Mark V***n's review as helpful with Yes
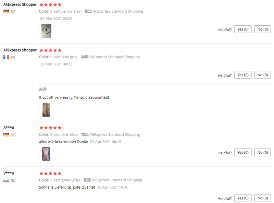The height and width of the screenshot is (203, 274). pos(243,198)
